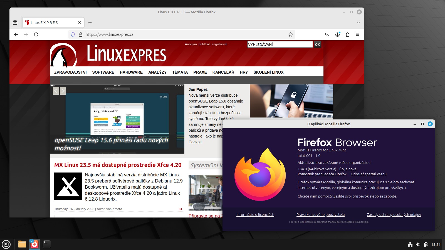The image size is (445, 250).
Task: Open the volume tray icon
Action: pos(418,244)
